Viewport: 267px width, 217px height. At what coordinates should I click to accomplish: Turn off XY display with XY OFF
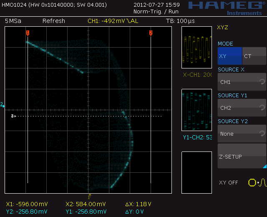228,183
